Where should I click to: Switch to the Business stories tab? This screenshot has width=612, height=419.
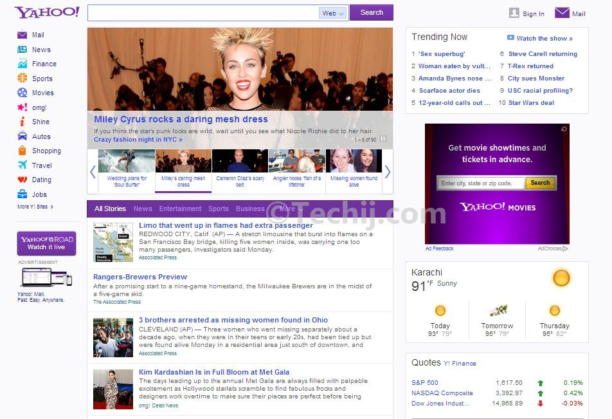tap(250, 209)
